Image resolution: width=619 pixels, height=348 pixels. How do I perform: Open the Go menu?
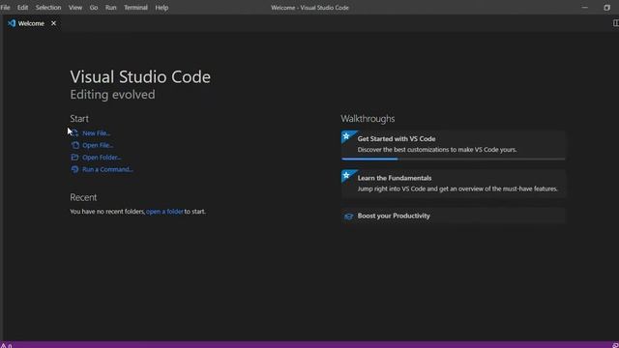tap(94, 8)
